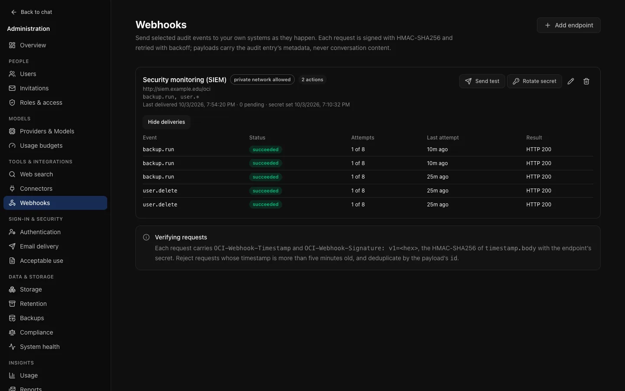Select the Security monitoring (SIEM) title
This screenshot has height=391, width=625.
(184, 80)
